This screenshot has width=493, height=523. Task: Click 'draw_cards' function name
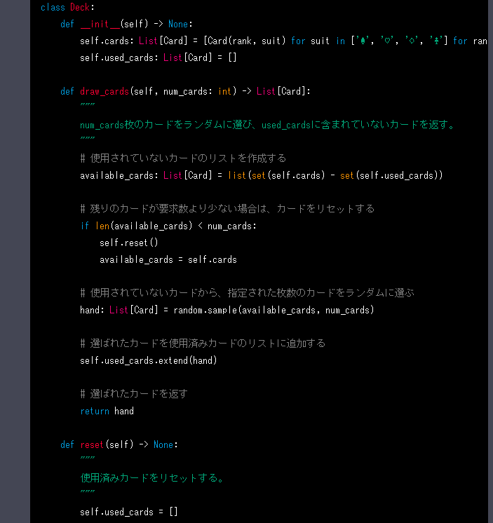point(104,91)
